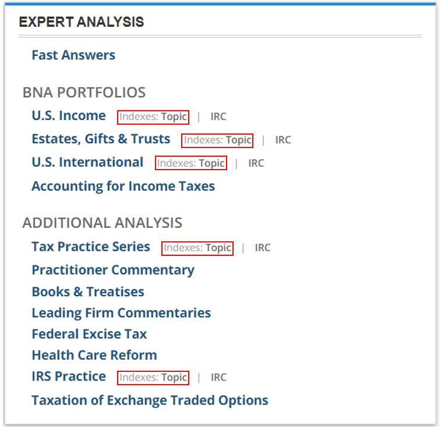This screenshot has width=441, height=429.
Task: Select IRC index for Estates, Gifts & Trusts
Action: [x=283, y=140]
